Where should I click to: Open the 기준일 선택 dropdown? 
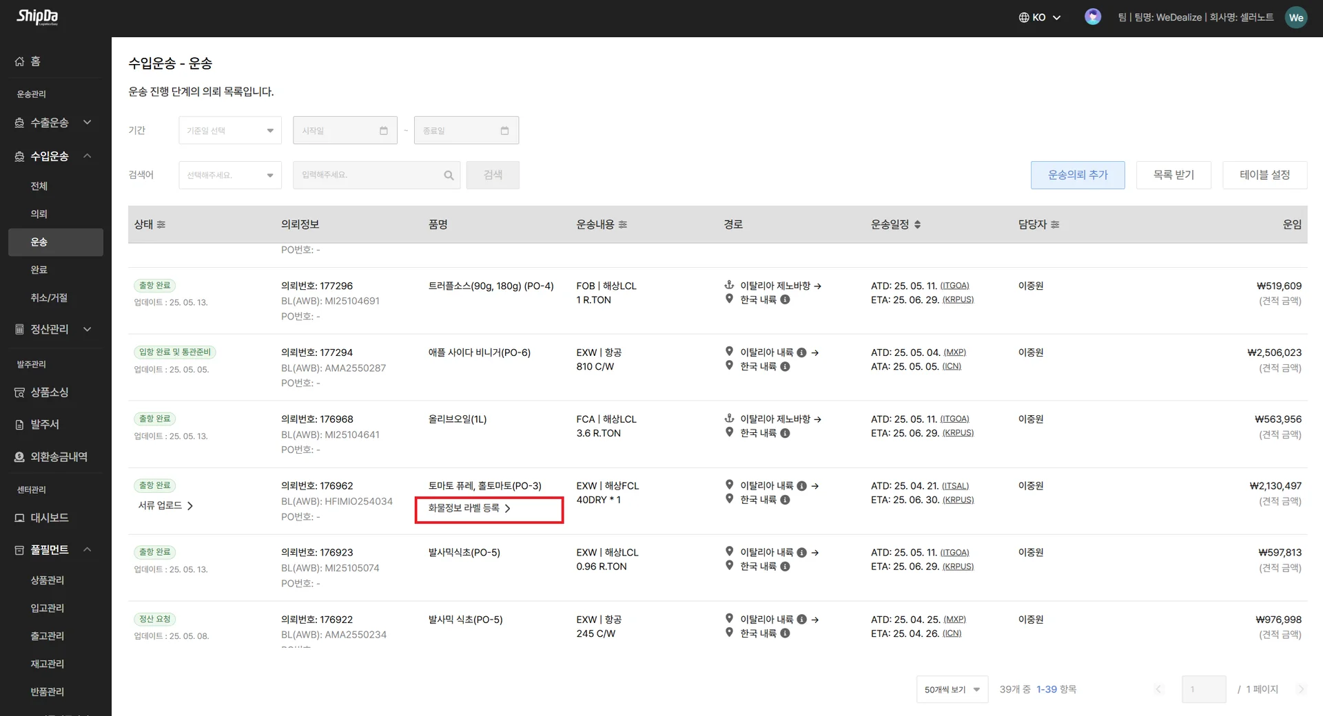(x=230, y=131)
